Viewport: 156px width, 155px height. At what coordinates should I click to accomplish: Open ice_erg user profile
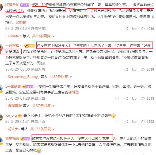click(x=11, y=116)
